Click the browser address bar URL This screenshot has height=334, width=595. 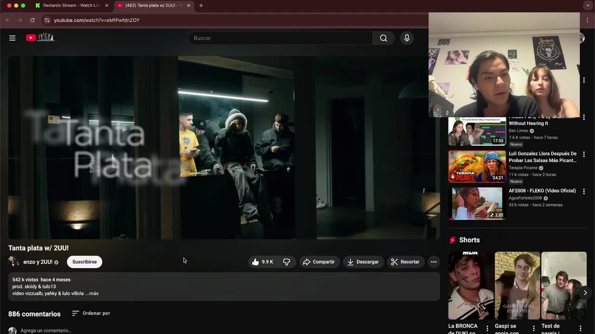coord(97,20)
